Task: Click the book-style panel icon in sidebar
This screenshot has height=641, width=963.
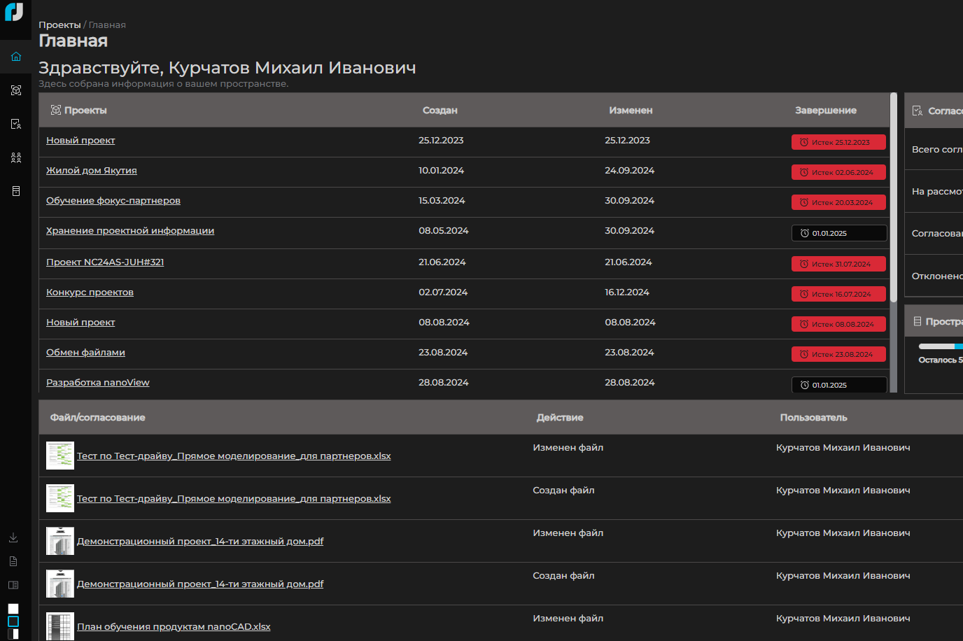Action: 13,585
